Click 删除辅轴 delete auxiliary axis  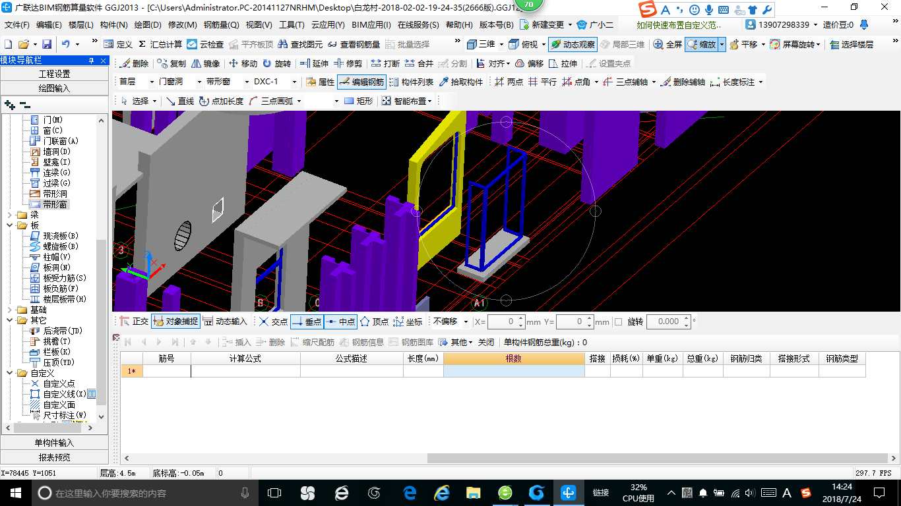point(683,82)
